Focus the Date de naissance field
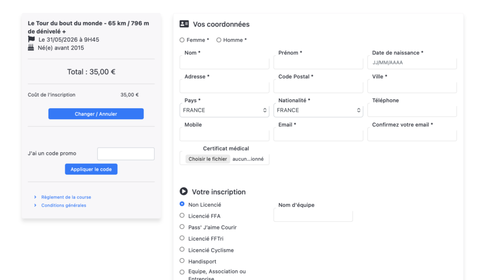The width and height of the screenshot is (495, 280). [412, 63]
